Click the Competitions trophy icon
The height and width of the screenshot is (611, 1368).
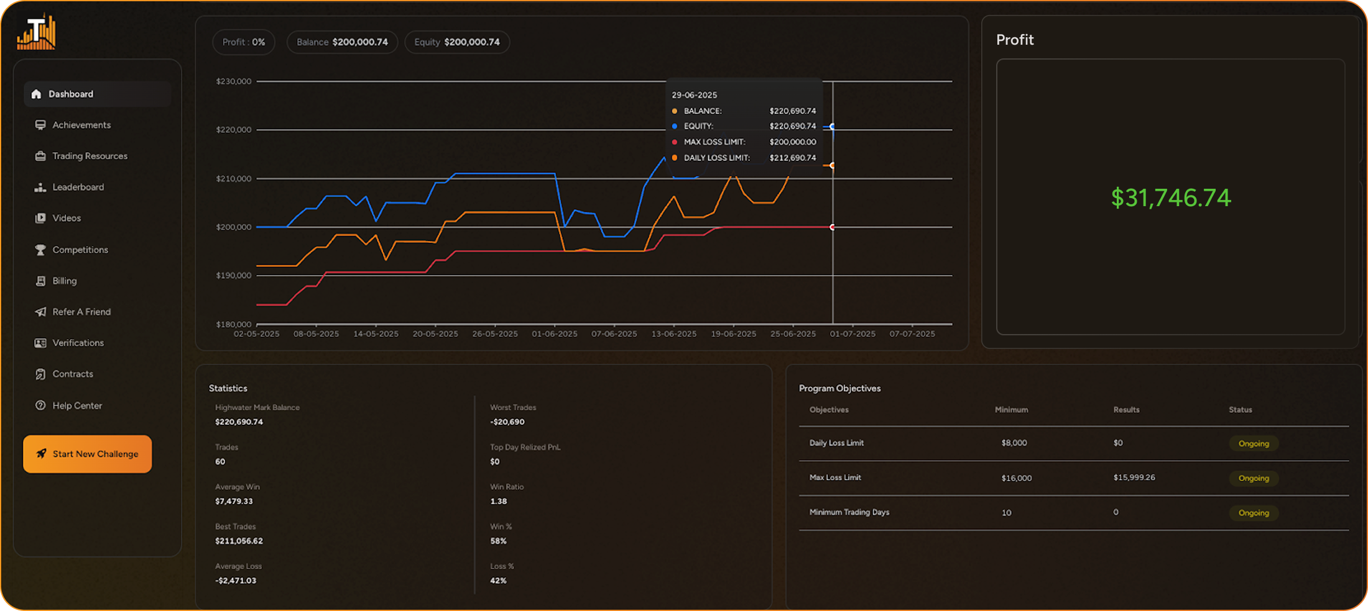(x=40, y=250)
